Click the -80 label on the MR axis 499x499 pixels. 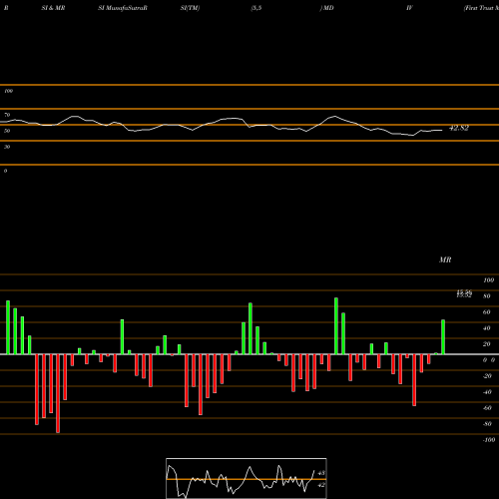487,424
